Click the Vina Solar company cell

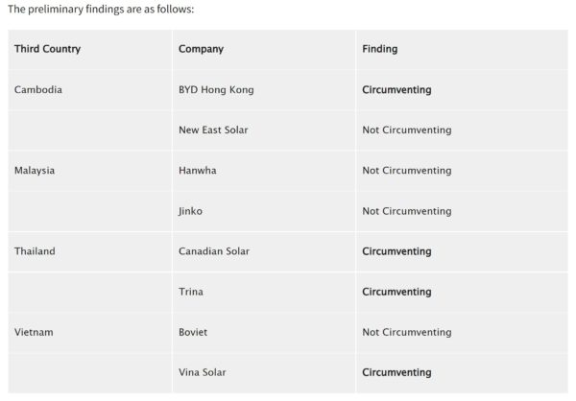coord(203,372)
